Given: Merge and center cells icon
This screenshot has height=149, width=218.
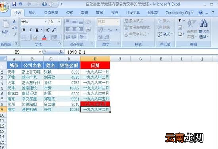Looking at the screenshot, I should (x=88, y=29).
